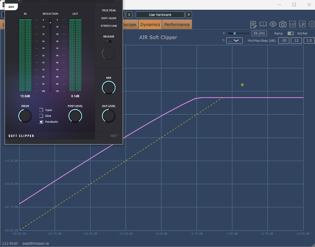Uncheck the Parabolic clipping mode
This screenshot has width=315, height=247.
coord(41,122)
